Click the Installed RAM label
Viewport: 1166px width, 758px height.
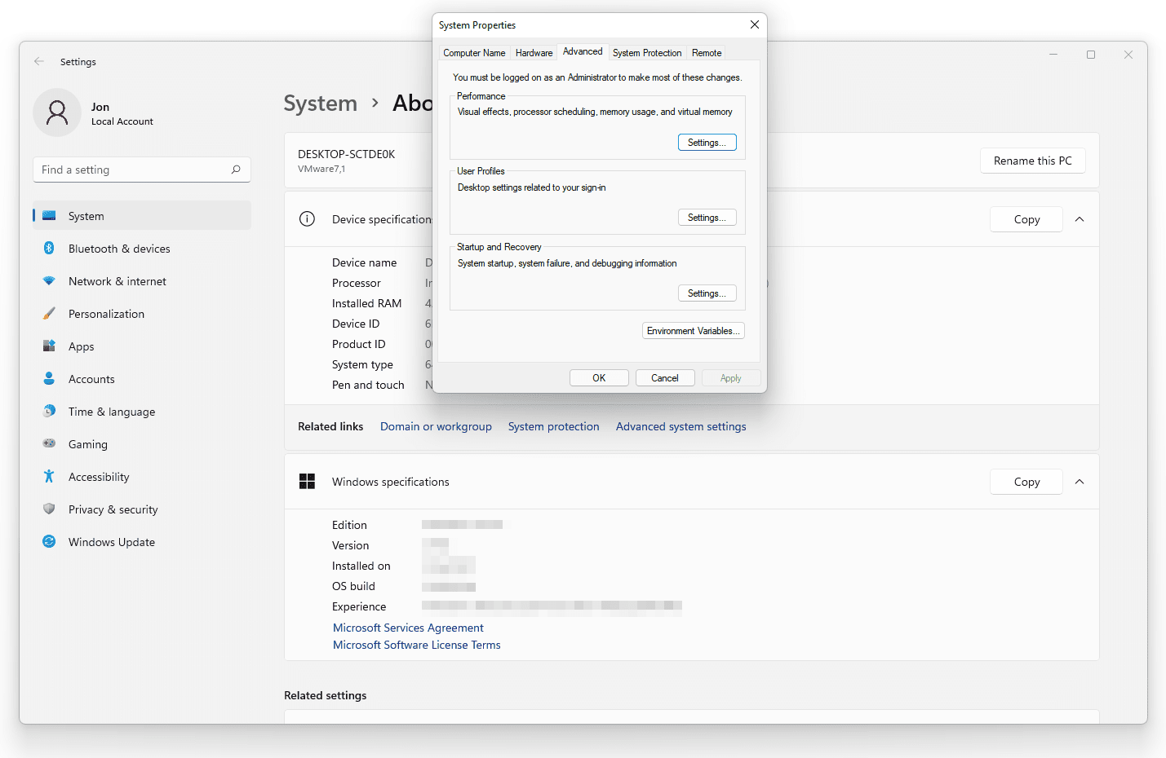366,303
